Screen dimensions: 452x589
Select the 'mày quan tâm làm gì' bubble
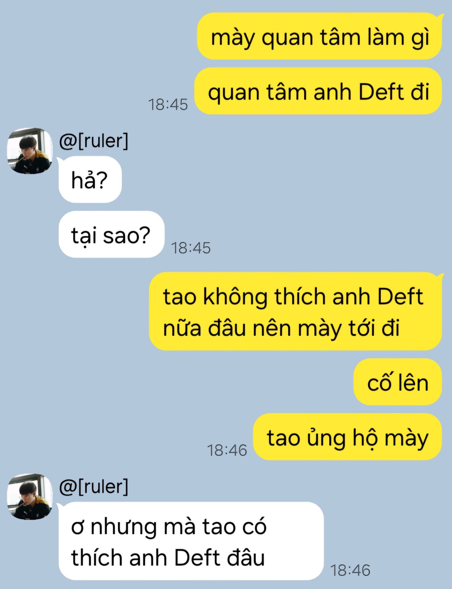[x=319, y=36]
